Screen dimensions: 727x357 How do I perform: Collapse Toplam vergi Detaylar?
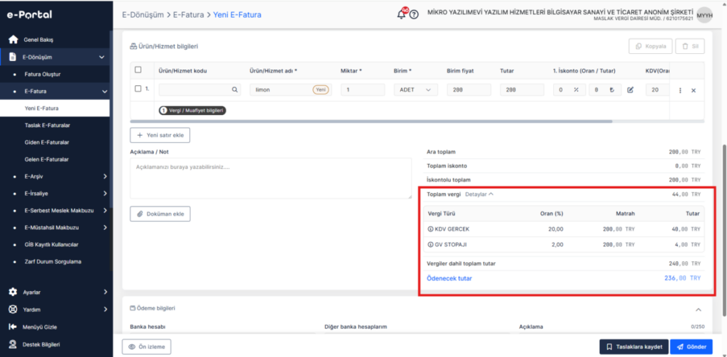pos(479,194)
